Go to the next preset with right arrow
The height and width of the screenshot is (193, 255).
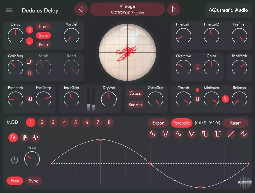click(174, 9)
